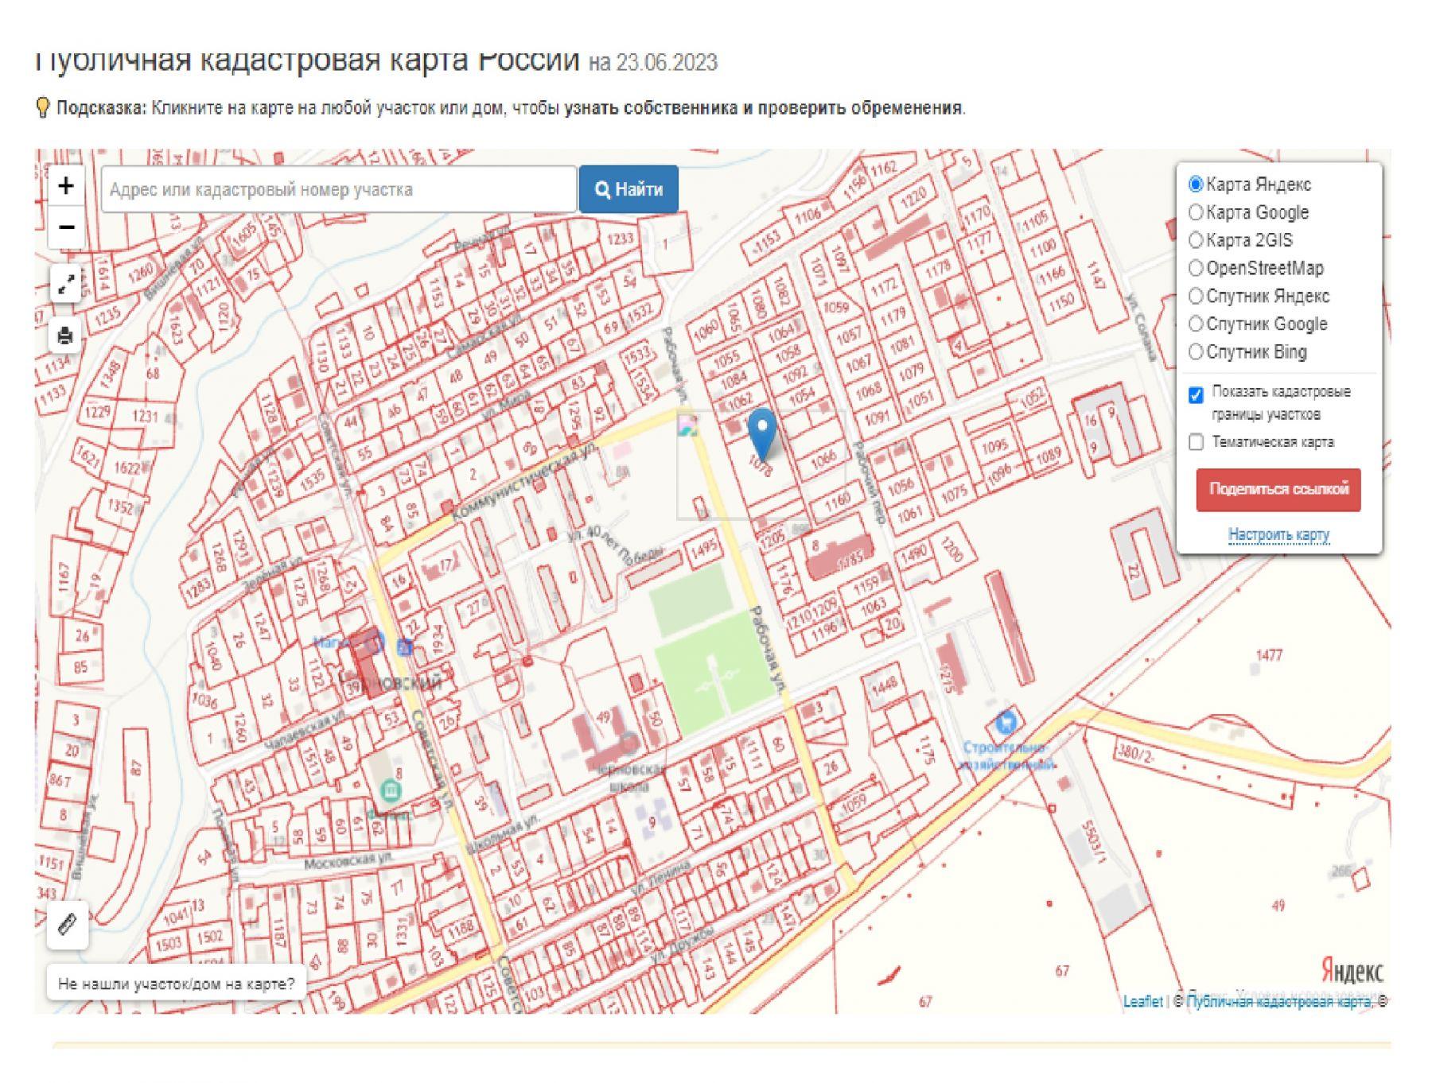Uncheck Показать кадастровые границы участков
The height and width of the screenshot is (1083, 1432).
click(x=1196, y=395)
